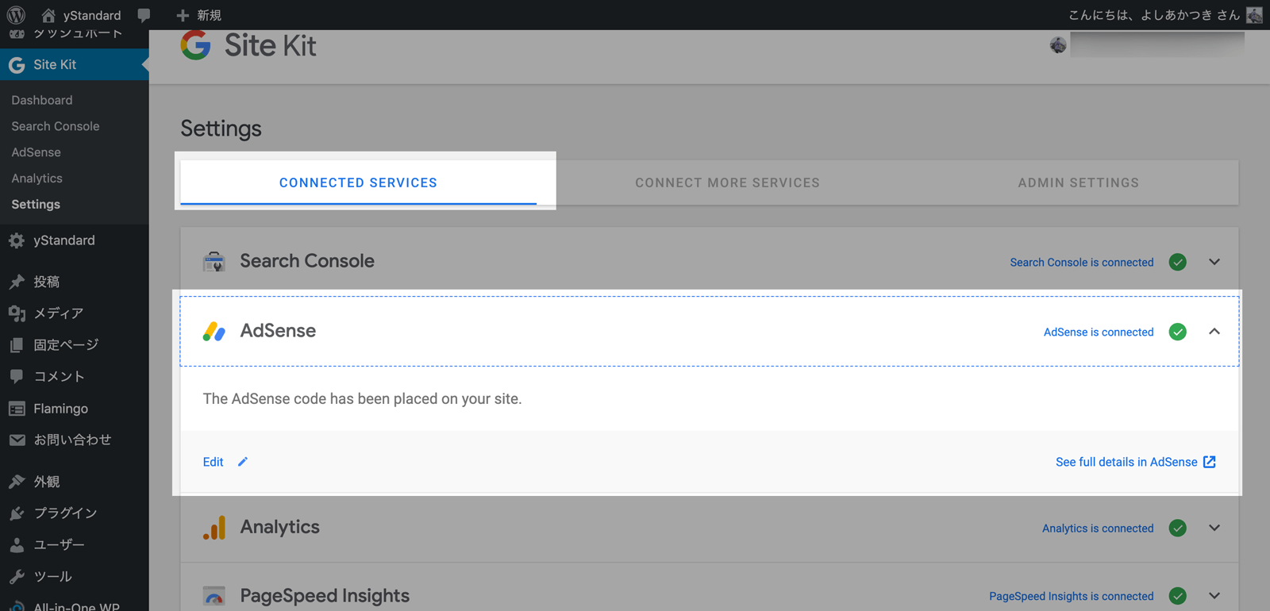This screenshot has width=1270, height=611.
Task: Click the Search Console section heading
Action: 307,261
